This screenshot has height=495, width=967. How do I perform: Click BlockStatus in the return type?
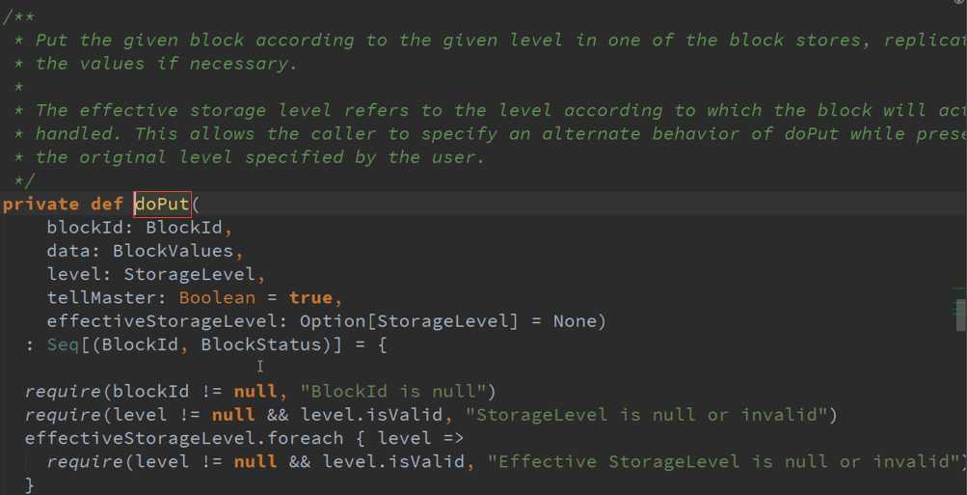point(261,344)
